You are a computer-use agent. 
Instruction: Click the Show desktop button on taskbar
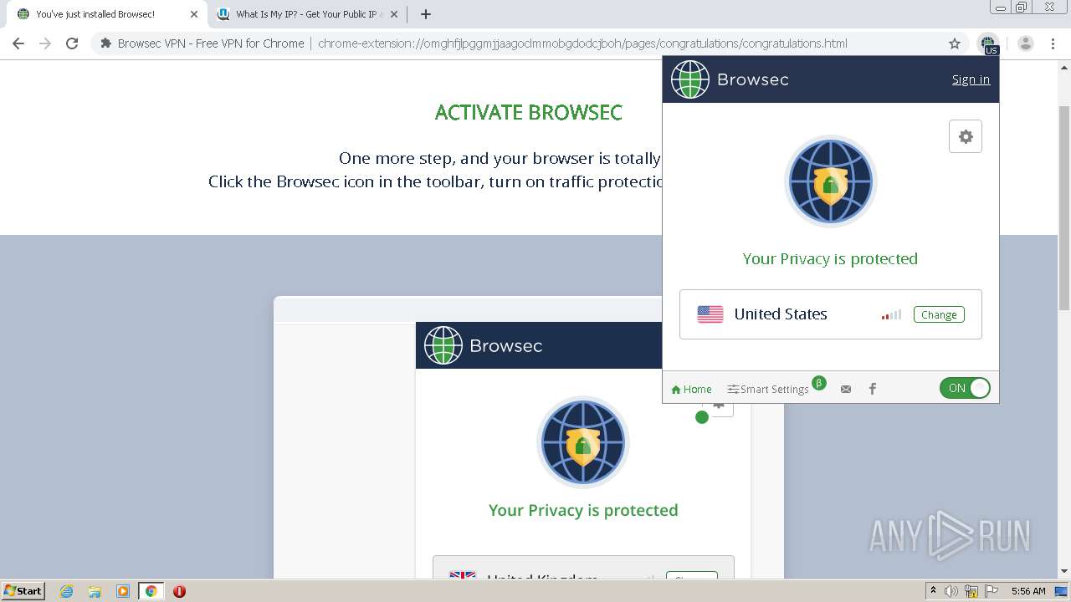click(1061, 591)
